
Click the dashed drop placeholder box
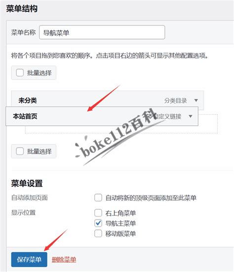(121, 129)
